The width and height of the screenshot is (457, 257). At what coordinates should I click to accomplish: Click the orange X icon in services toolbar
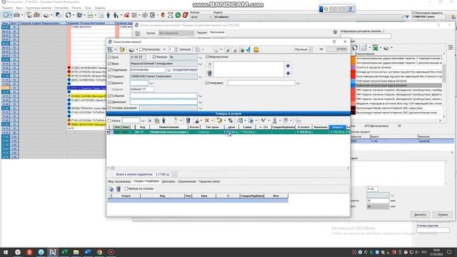click(x=206, y=121)
